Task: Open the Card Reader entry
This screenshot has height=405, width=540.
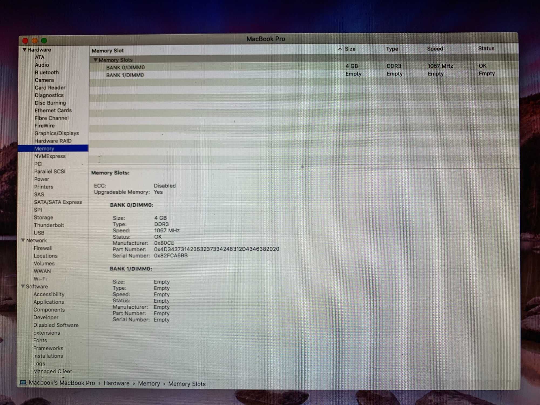Action: pos(50,87)
